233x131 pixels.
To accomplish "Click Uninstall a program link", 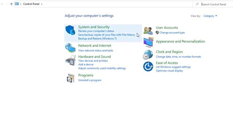I will [x=90, y=80].
